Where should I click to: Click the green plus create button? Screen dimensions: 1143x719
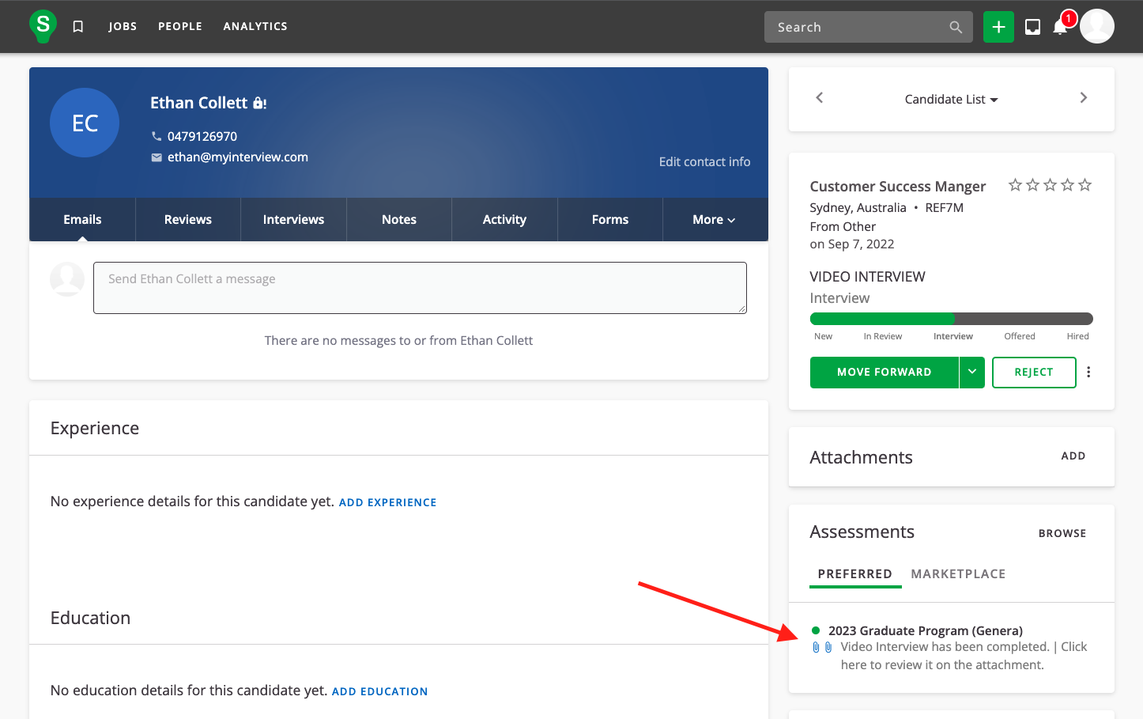click(x=998, y=27)
